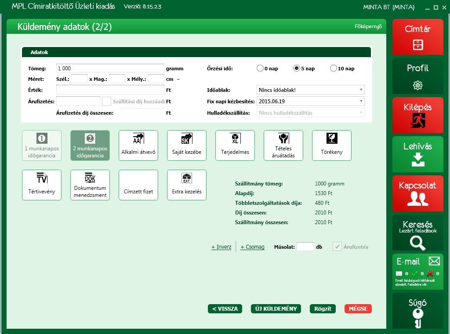This screenshot has width=450, height=334.
Task: Click the Kilépés exit button
Action: tap(417, 115)
